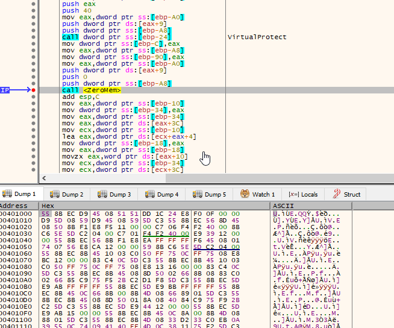Open the Dump 4 tab

coord(161,194)
